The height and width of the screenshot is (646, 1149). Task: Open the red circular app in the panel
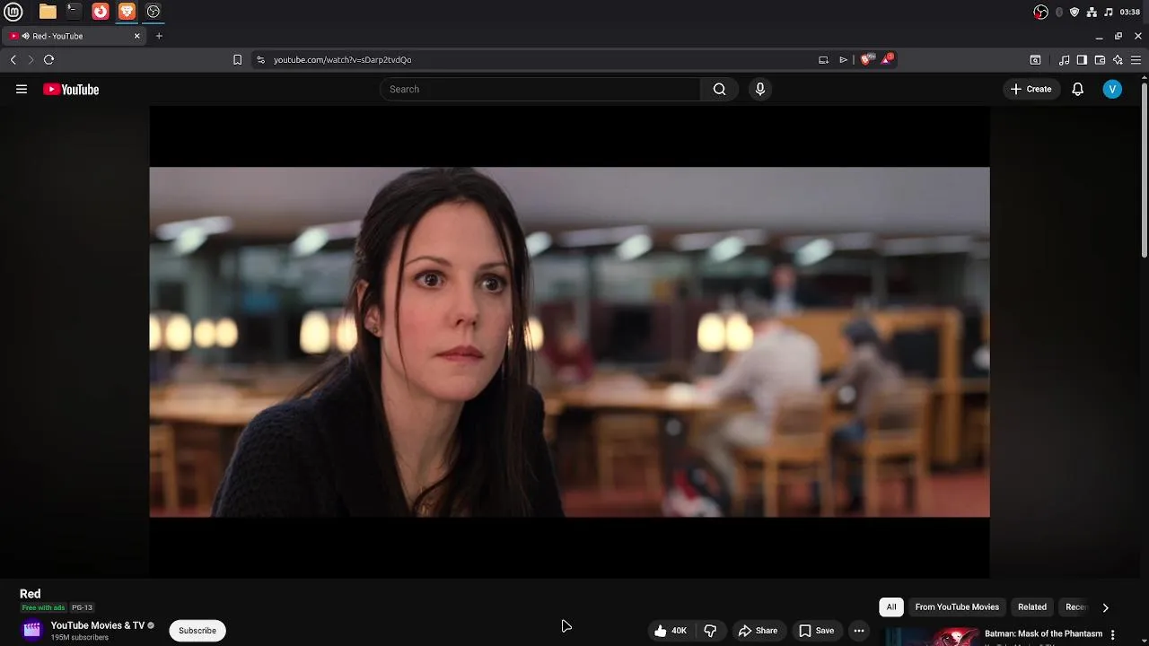click(x=101, y=12)
